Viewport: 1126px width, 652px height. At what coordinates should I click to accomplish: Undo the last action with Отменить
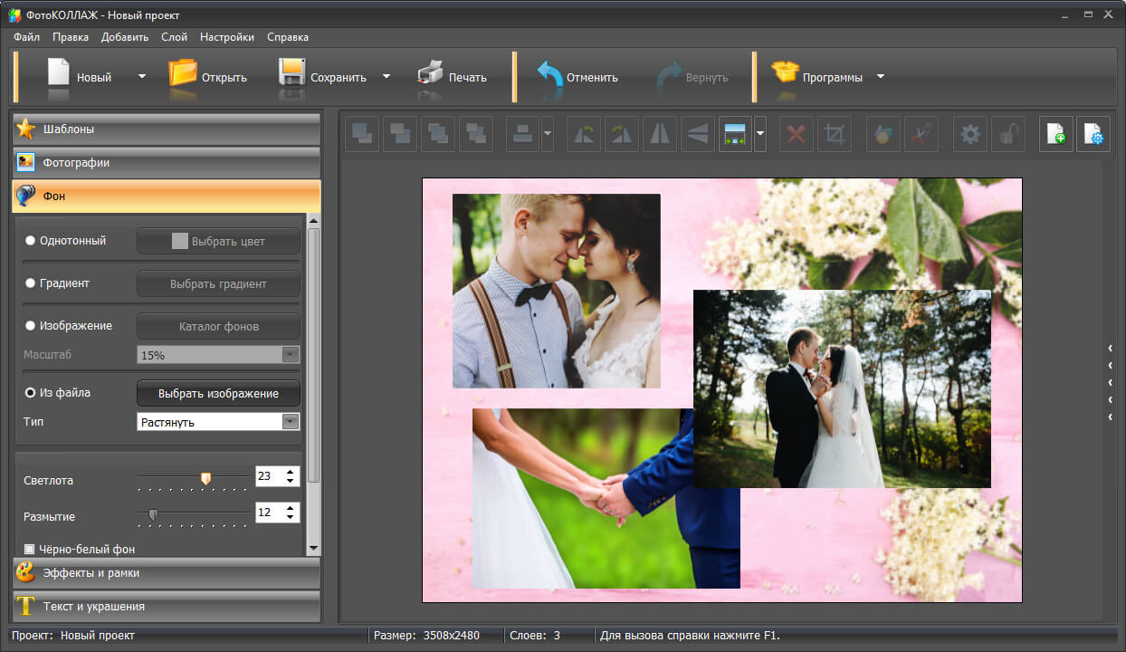[x=577, y=77]
